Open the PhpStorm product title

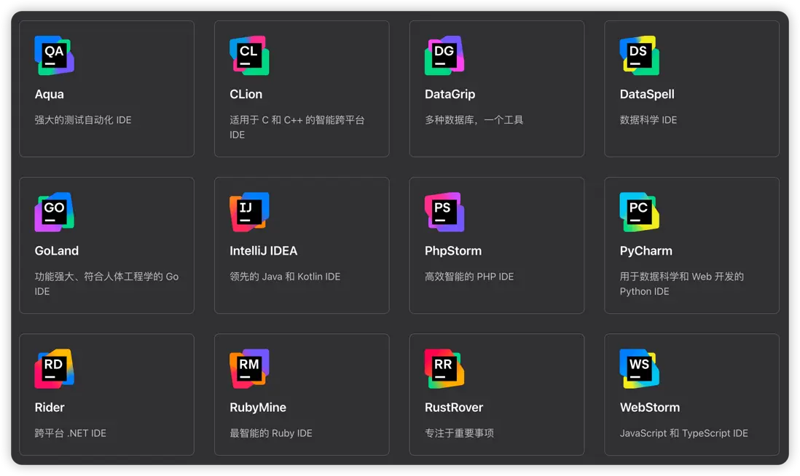click(x=453, y=251)
